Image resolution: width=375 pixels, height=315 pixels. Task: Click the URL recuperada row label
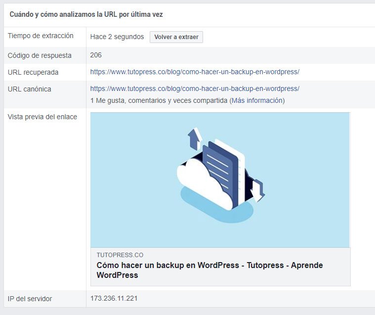pyautogui.click(x=33, y=72)
